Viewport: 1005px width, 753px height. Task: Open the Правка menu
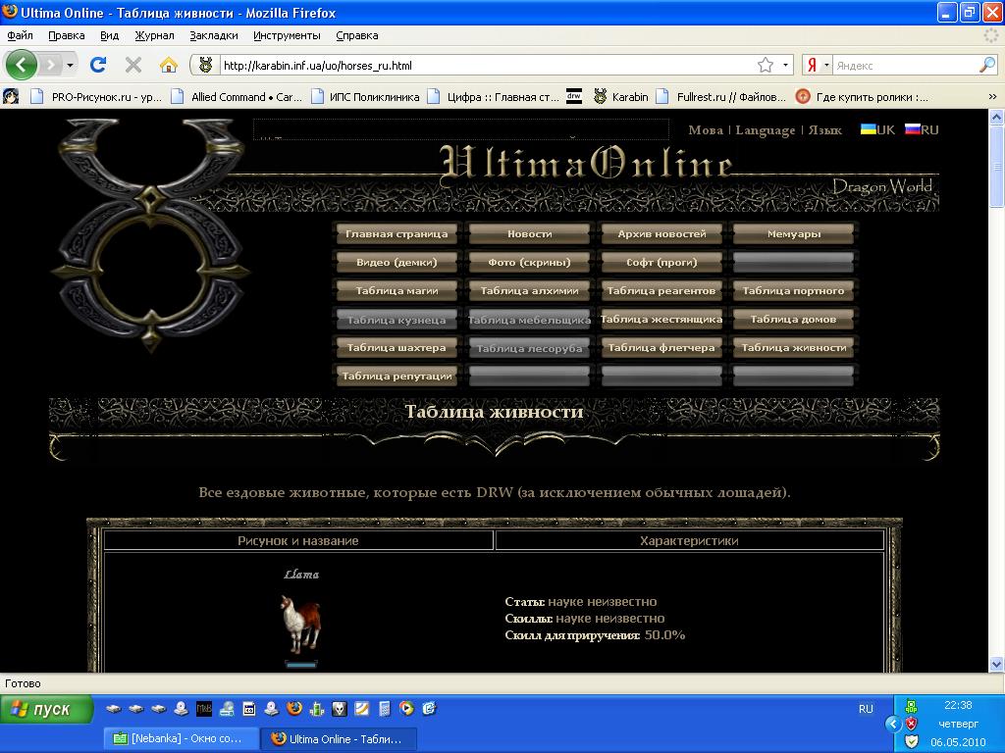pos(67,35)
